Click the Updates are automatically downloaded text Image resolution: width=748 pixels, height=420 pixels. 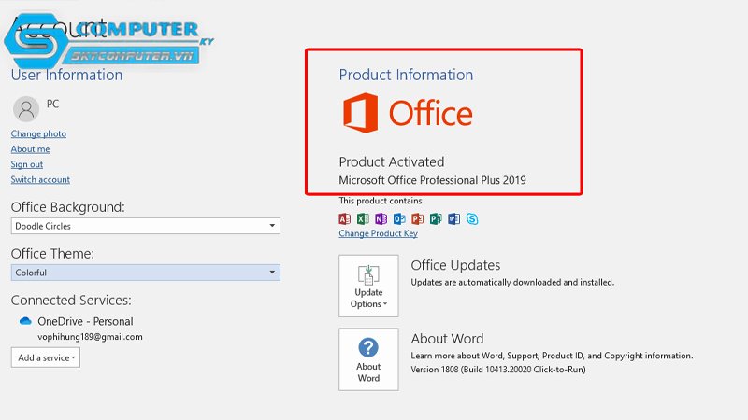tap(512, 283)
